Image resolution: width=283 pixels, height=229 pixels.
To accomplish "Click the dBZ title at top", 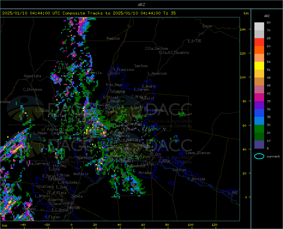I will [141, 5].
